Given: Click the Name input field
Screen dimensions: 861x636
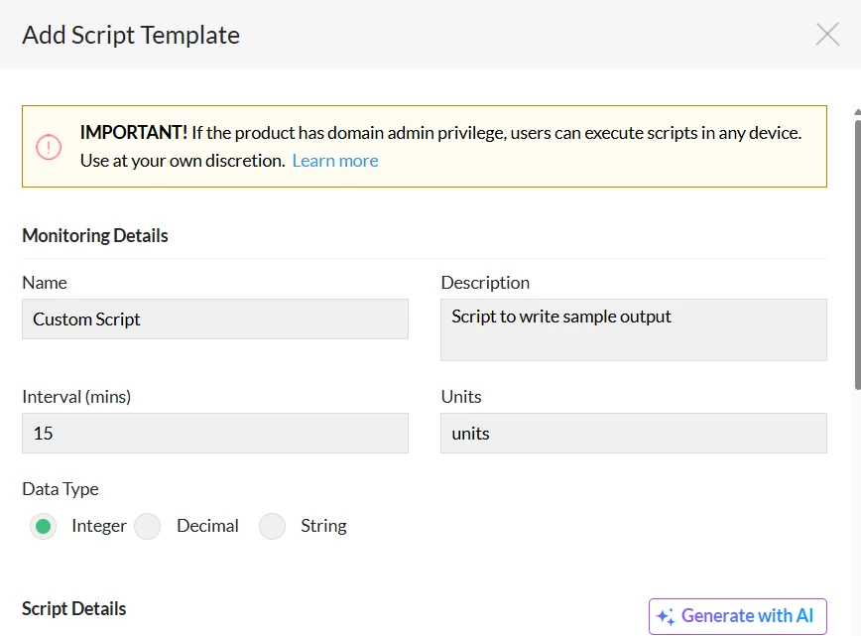Looking at the screenshot, I should (x=215, y=319).
